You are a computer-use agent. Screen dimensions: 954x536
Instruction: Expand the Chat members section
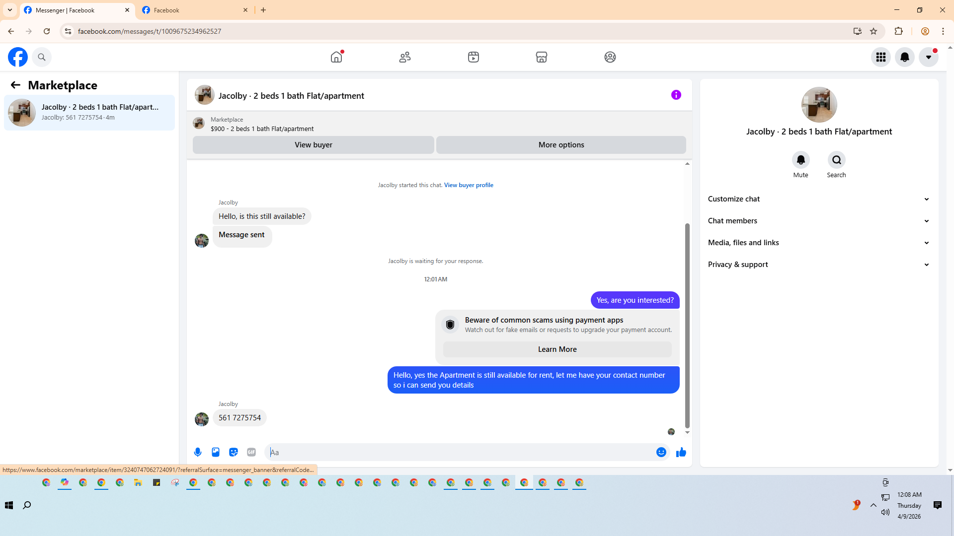[x=818, y=221]
